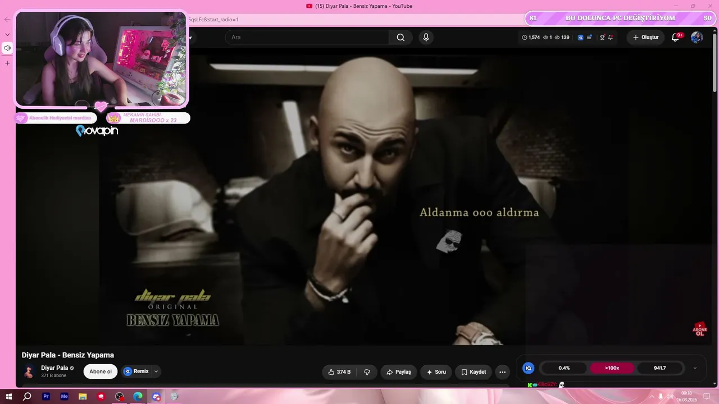
Task: Share the video with Paylaş
Action: coord(398,372)
